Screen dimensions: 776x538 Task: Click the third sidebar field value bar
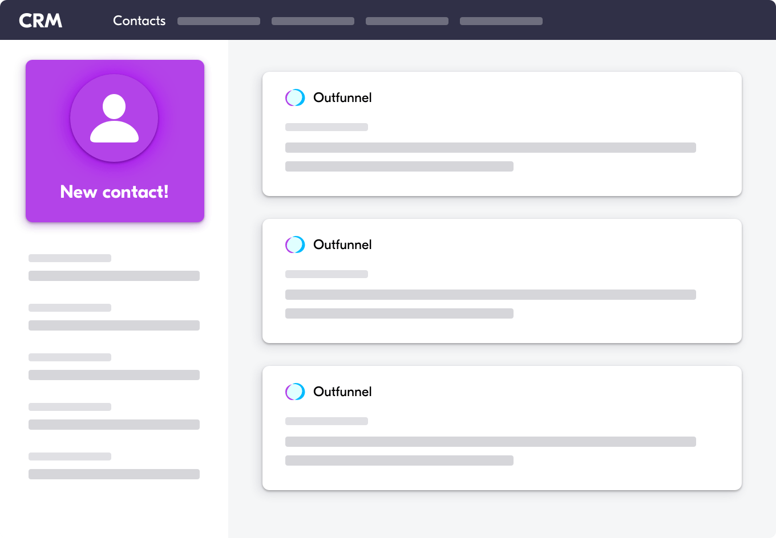[114, 375]
